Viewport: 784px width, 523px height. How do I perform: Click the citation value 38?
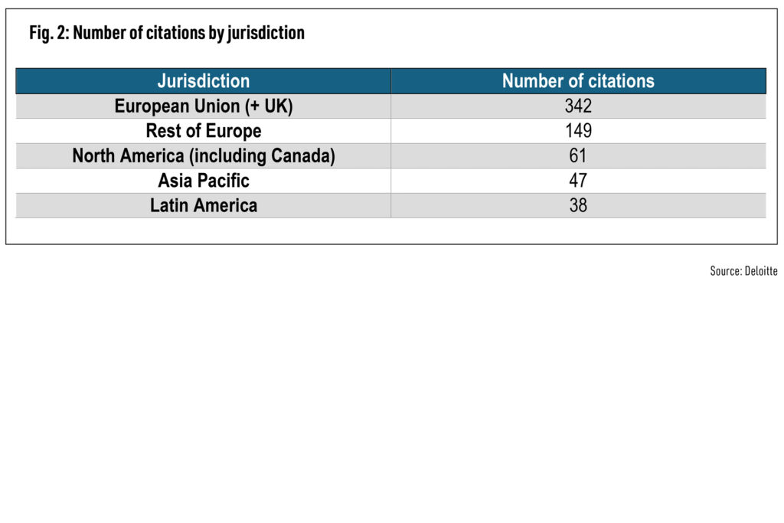click(578, 205)
